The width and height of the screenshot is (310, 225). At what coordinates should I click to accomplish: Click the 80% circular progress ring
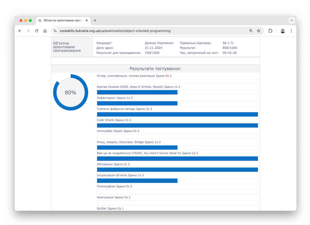[71, 92]
